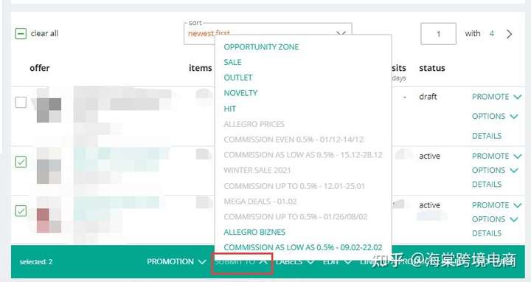Screen dimensions: 531x282
Task: Select ALLEGRO BIZNES menu entry
Action: [x=254, y=233]
